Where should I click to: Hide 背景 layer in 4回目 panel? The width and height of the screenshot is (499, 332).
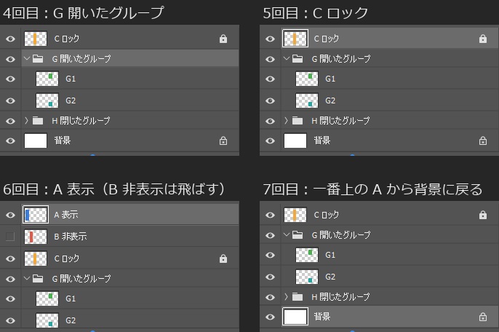[x=10, y=141]
